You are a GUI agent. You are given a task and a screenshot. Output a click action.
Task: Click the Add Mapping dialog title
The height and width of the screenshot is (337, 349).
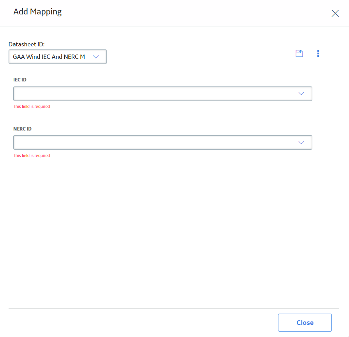coord(37,12)
